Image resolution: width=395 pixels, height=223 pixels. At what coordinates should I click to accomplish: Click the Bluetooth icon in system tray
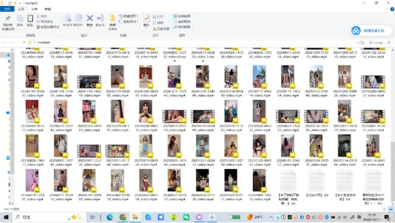[x=326, y=217]
